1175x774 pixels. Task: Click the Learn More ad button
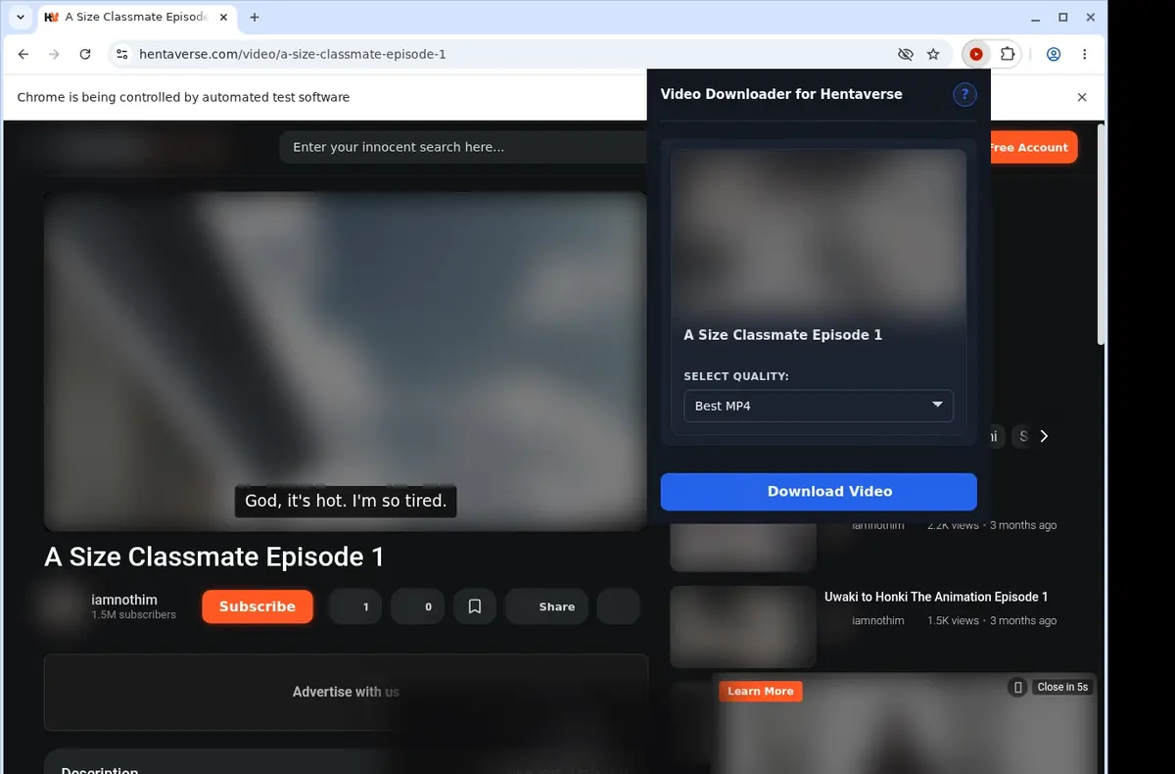point(761,691)
